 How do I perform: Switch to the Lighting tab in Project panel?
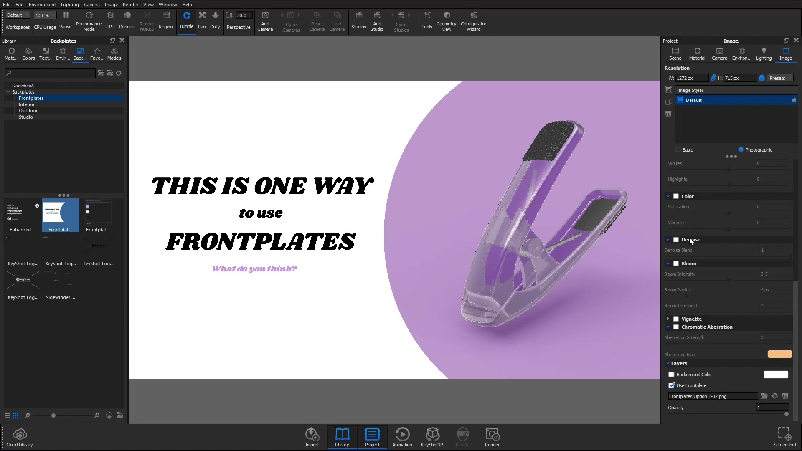(x=764, y=53)
